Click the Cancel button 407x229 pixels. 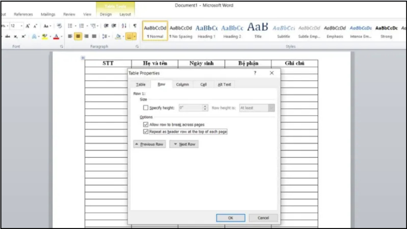263,218
